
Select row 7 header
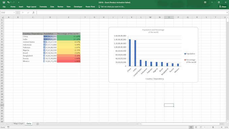2,36
